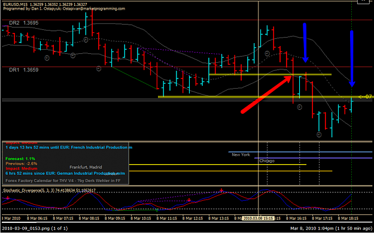Click the DR2 1.3695 level label
374x233 pixels.
[x=23, y=23]
